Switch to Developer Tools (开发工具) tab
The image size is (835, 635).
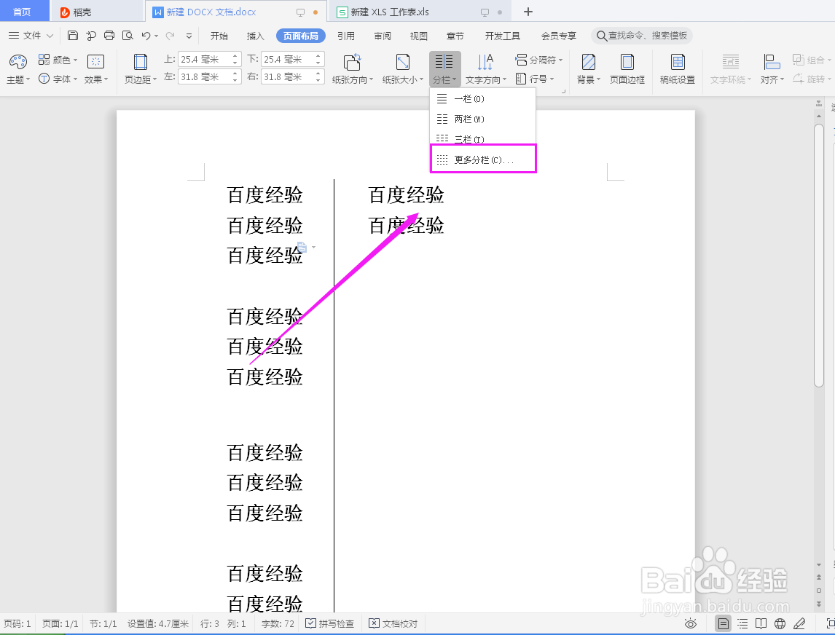[x=502, y=36]
